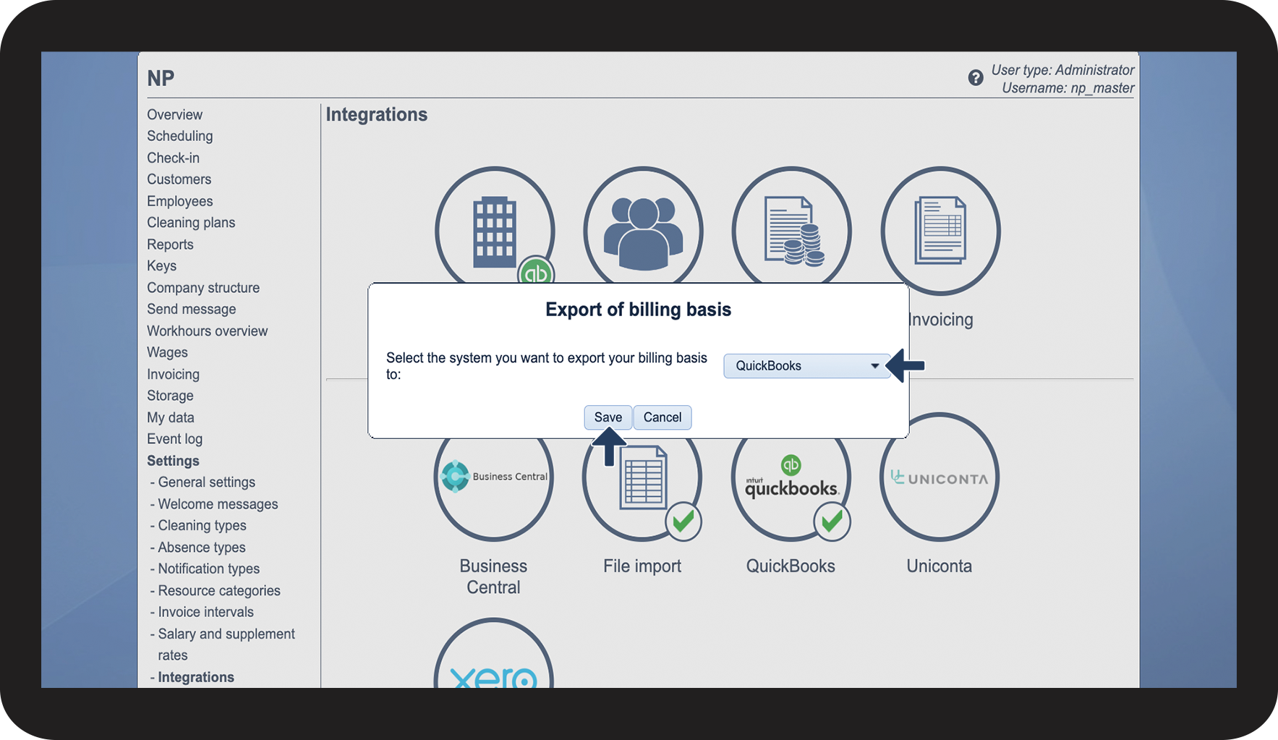Open Salary and supplement rates

(226, 645)
